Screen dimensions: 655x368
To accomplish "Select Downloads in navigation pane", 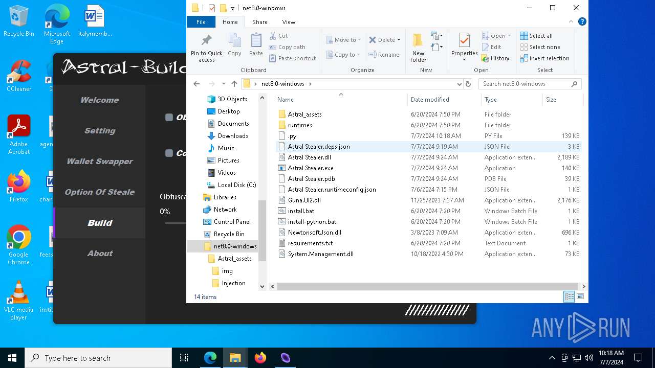I will 233,136.
